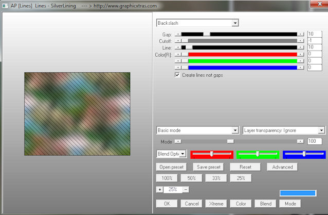Click the Color button
The image size is (328, 215).
[x=241, y=204]
